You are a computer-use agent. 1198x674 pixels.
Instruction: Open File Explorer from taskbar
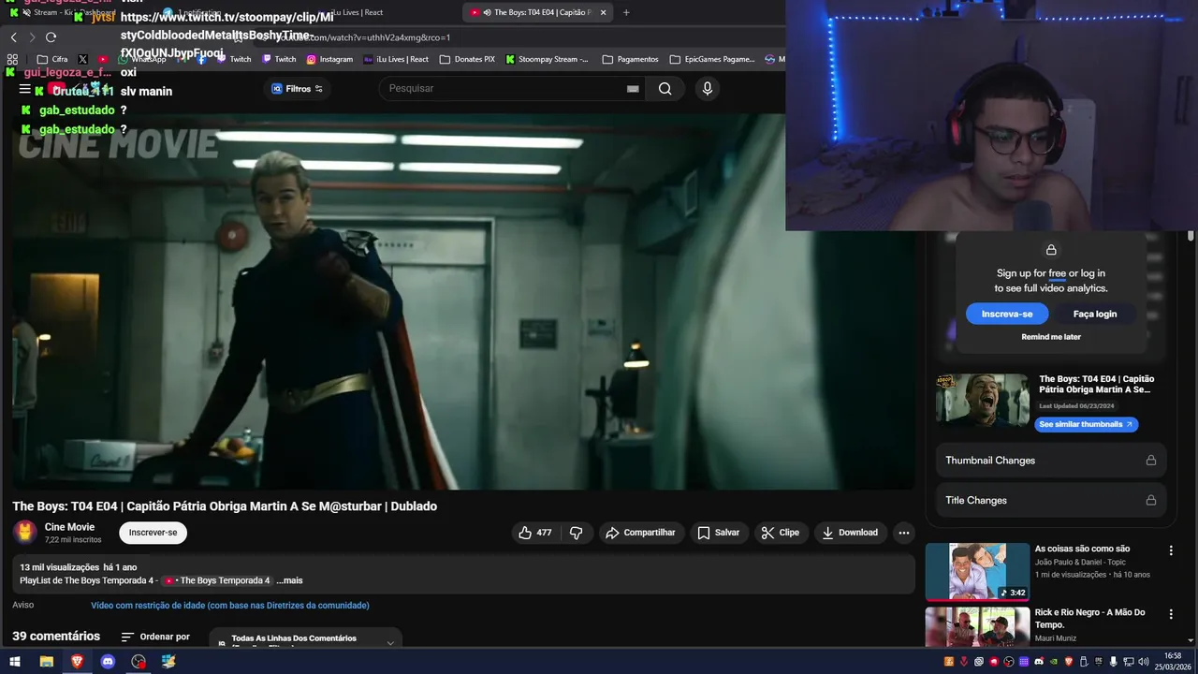click(46, 661)
